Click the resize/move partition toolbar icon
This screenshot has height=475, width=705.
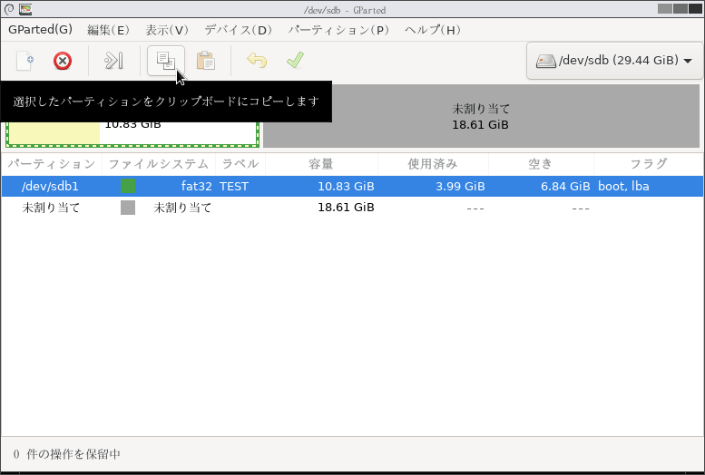point(113,61)
